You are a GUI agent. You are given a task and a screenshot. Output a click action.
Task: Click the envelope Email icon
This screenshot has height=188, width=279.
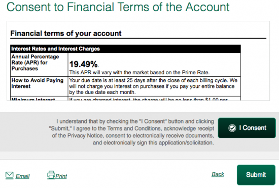[x=10, y=175]
